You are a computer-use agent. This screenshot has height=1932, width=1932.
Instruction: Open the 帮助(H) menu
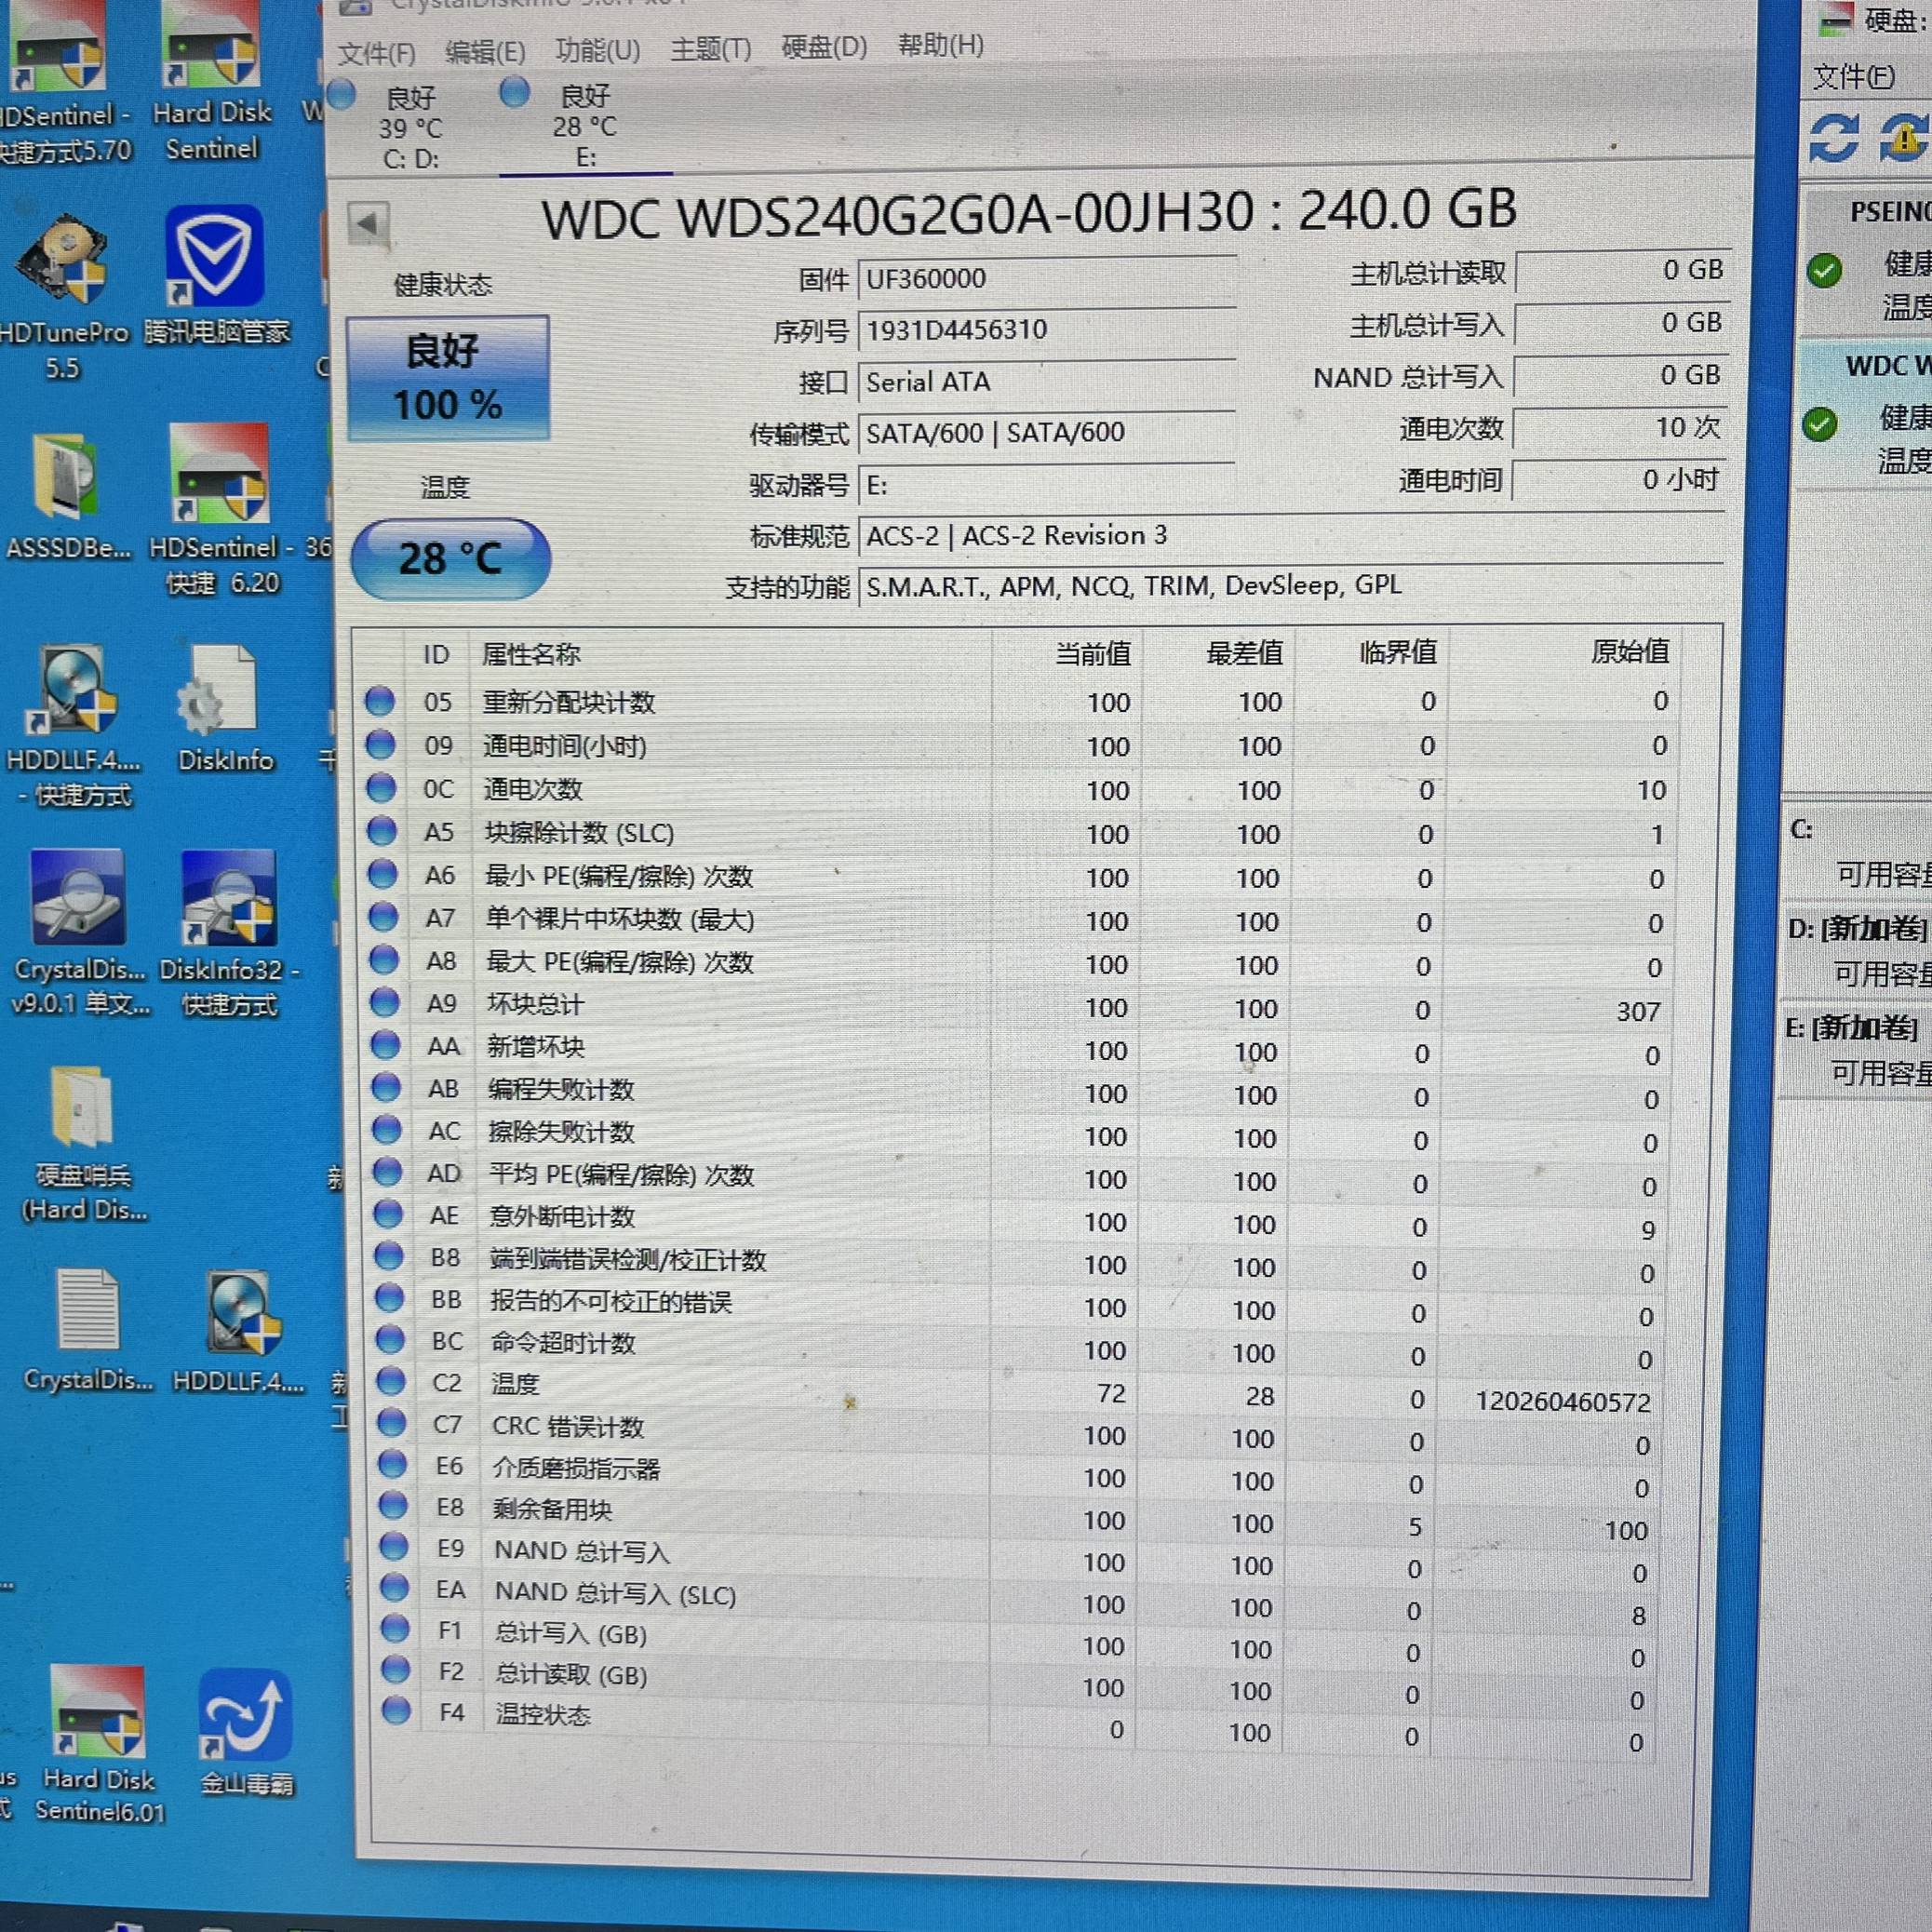pyautogui.click(x=941, y=45)
